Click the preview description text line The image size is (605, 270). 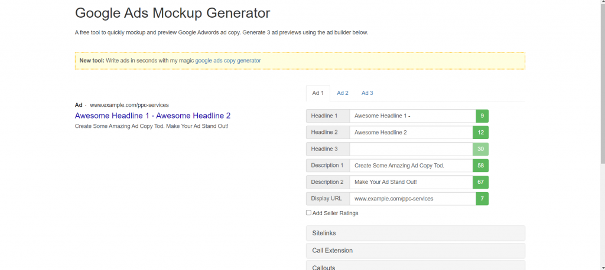[152, 126]
